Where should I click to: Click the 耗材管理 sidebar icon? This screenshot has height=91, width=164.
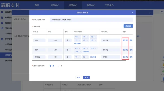2,17
